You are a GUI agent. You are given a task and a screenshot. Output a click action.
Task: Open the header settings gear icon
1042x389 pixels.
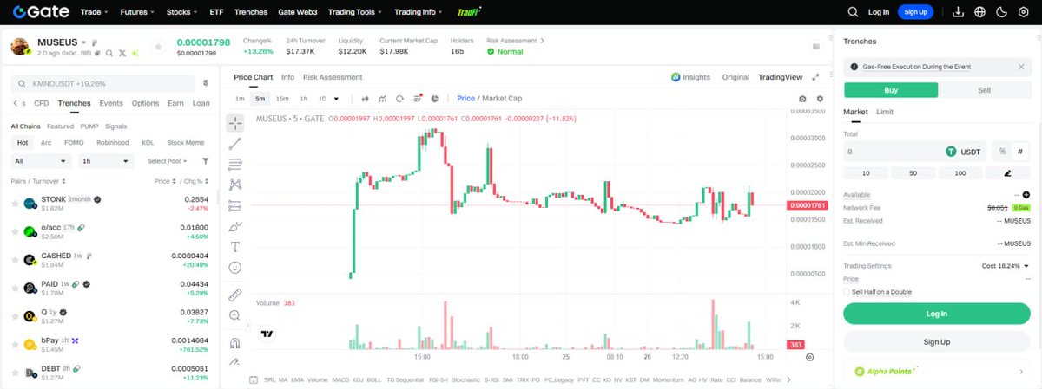pos(1023,12)
